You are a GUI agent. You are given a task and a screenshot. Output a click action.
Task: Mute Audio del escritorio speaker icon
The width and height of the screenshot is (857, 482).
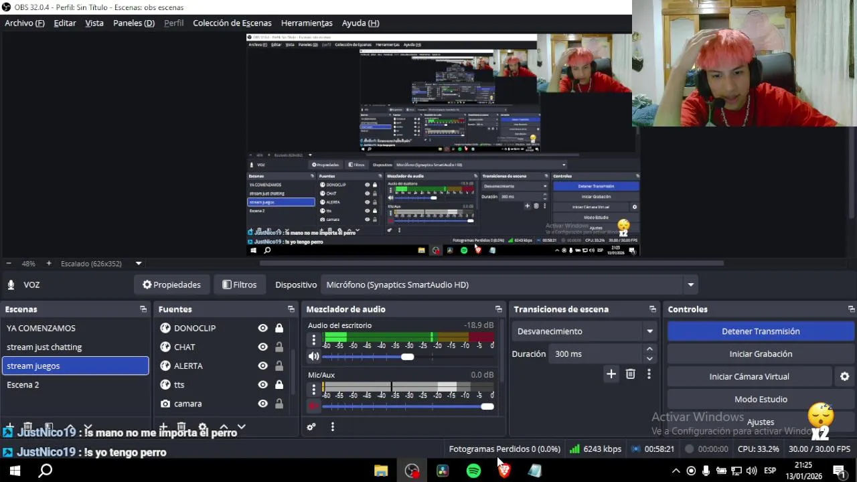coord(313,357)
